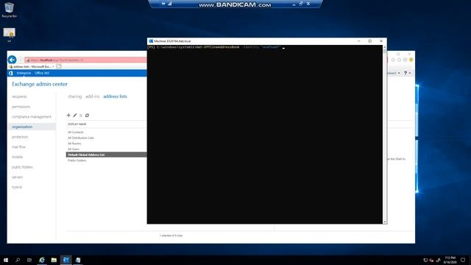The width and height of the screenshot is (471, 265).
Task: Open the Office app launcher icon in blue bar
Action: (x=11, y=73)
